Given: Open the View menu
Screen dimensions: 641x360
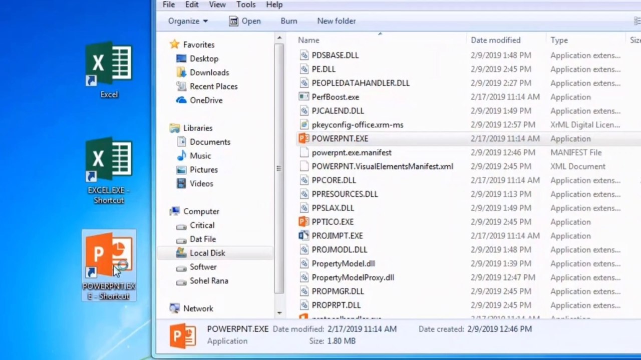Looking at the screenshot, I should (x=217, y=4).
